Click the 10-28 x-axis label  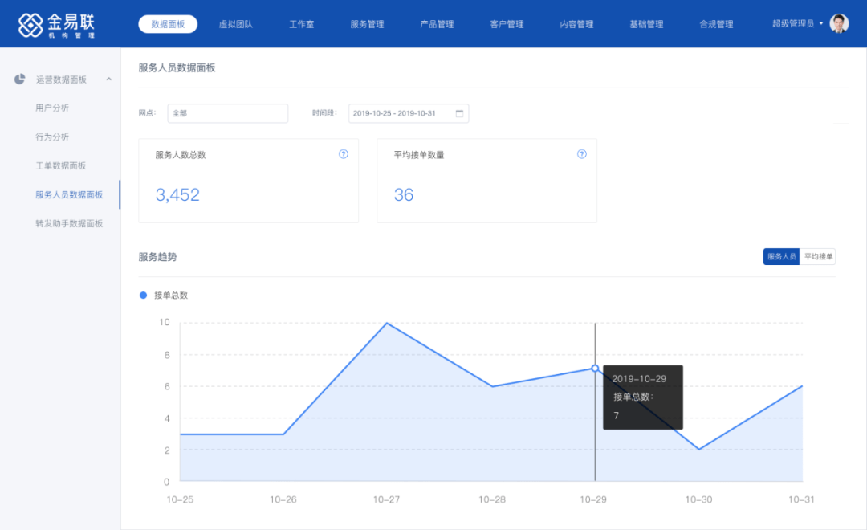[491, 499]
